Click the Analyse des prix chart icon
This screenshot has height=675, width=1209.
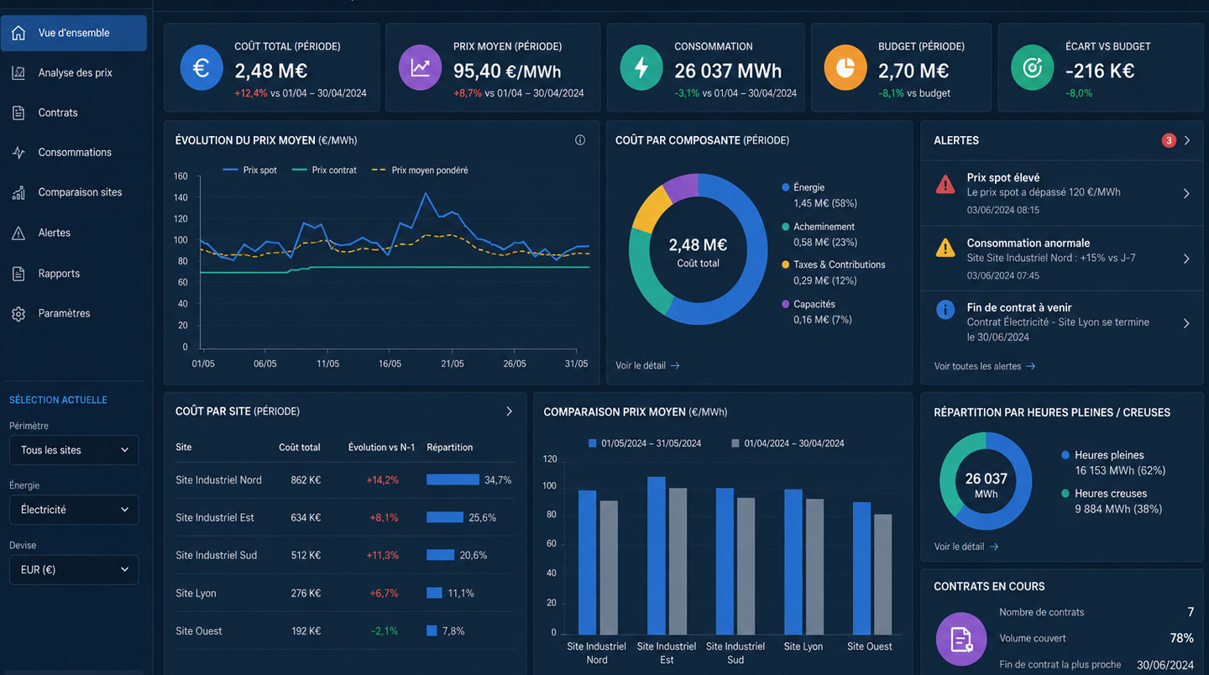(x=18, y=73)
